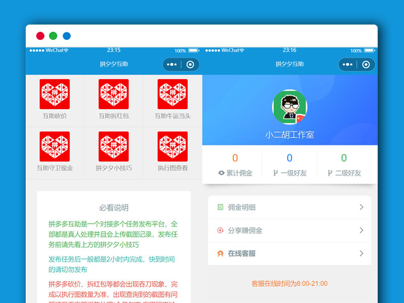Click the green traffic light dot
Screen dimensions: 404x303
click(x=53, y=35)
